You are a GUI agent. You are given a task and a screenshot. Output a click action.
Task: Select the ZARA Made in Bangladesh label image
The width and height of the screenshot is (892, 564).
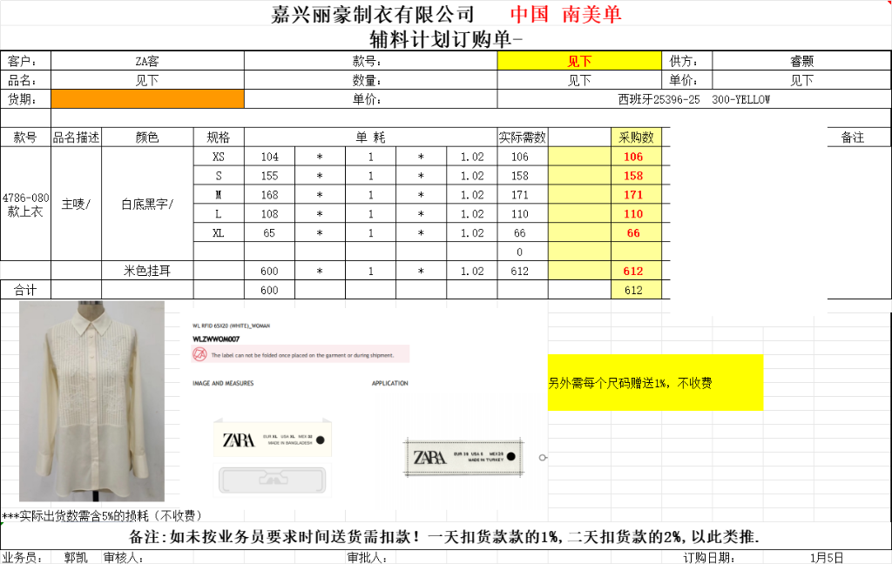274,440
